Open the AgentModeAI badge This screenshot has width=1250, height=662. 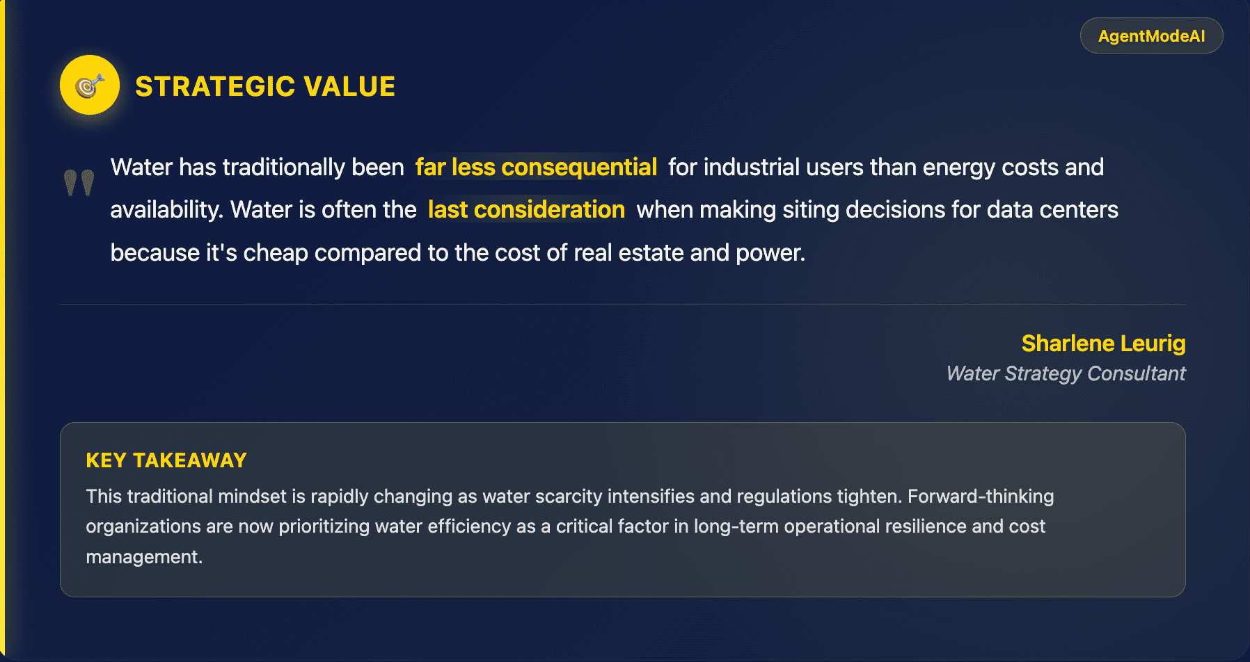1151,36
